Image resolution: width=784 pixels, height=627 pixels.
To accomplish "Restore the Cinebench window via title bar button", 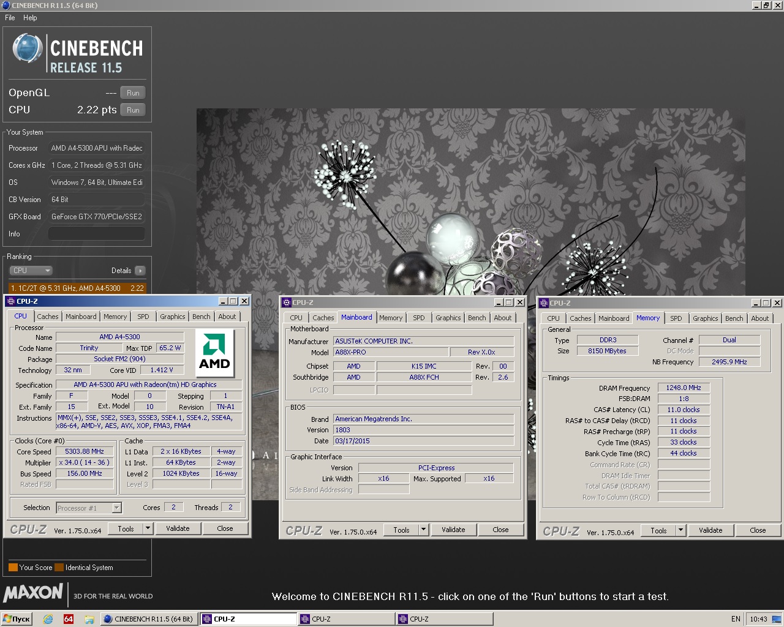I will pos(766,6).
